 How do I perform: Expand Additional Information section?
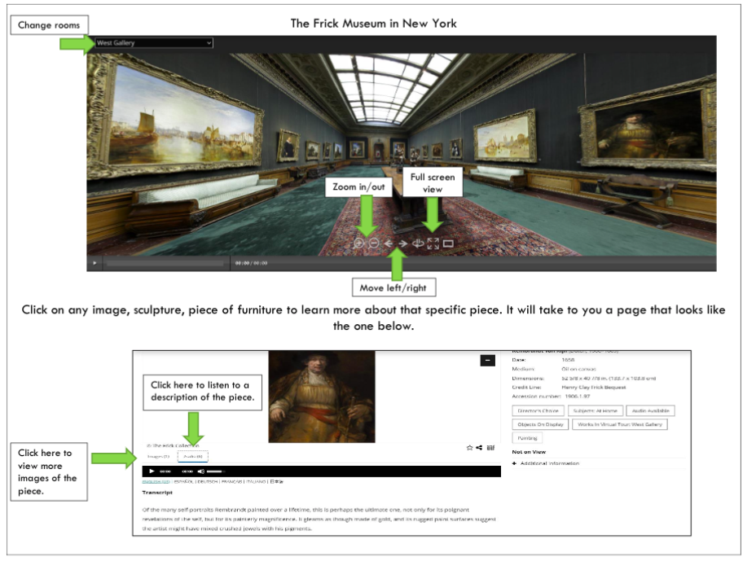[546, 463]
